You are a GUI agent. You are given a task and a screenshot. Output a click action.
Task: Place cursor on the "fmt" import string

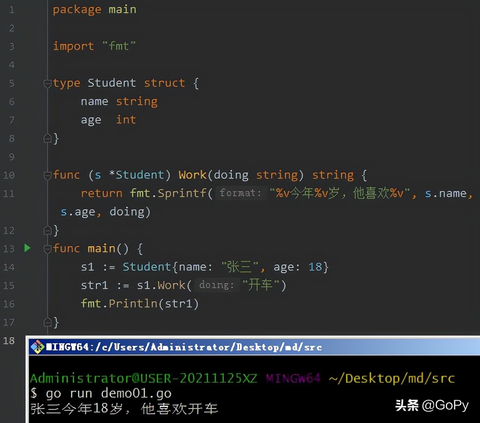click(119, 46)
